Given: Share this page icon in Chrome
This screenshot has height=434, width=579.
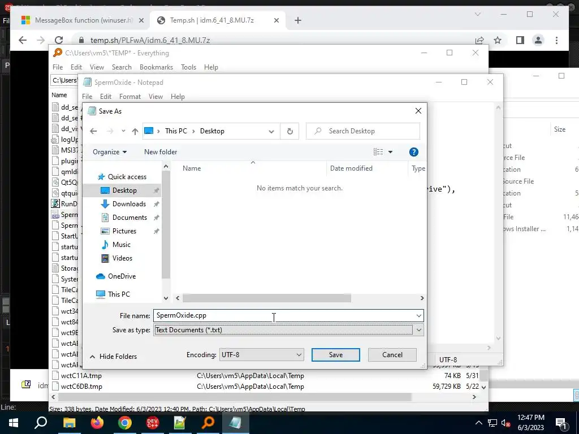Looking at the screenshot, I should tap(479, 40).
